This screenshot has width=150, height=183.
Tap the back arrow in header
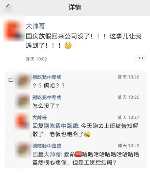[x=7, y=6]
